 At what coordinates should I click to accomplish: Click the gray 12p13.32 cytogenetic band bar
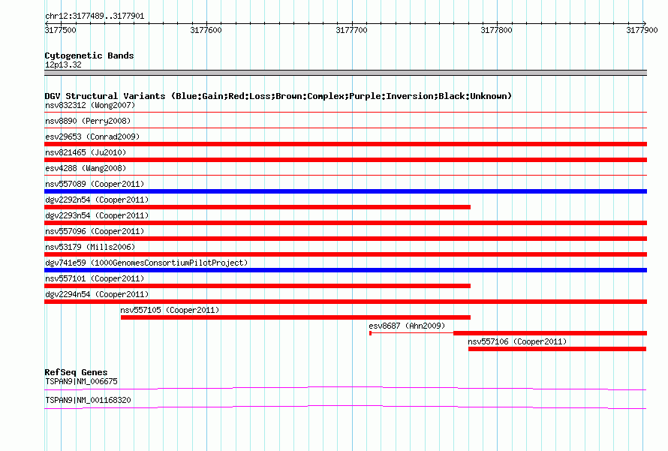[x=345, y=73]
